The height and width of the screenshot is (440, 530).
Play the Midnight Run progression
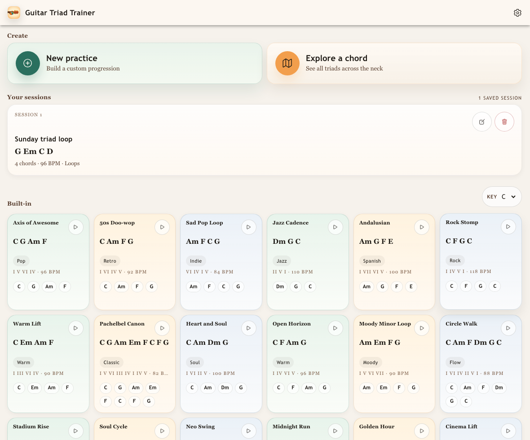[336, 431]
